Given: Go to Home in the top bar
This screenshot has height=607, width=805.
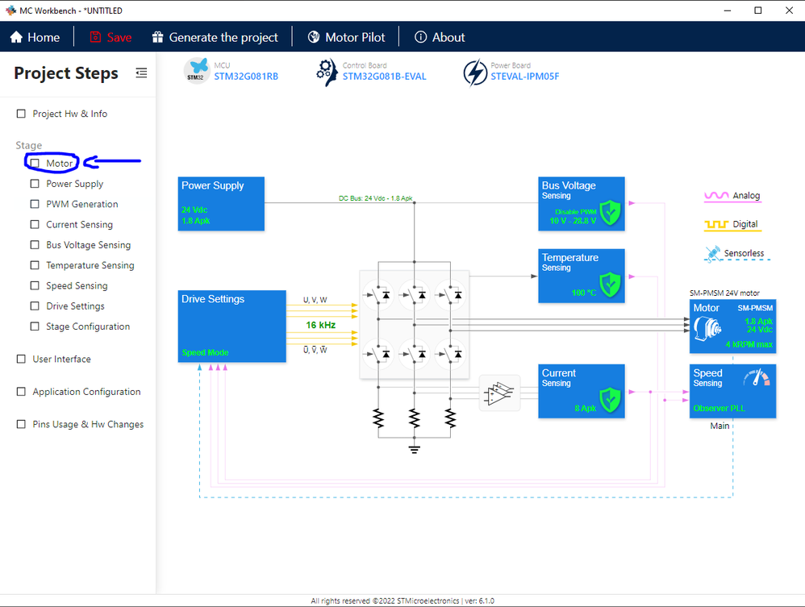Looking at the screenshot, I should click(35, 37).
